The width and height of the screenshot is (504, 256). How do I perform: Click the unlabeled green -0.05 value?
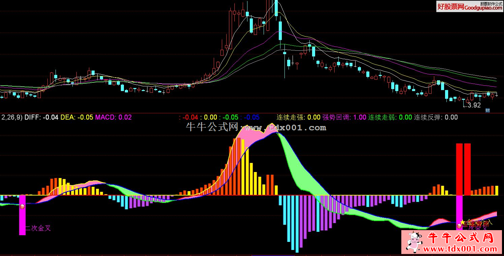coord(230,117)
